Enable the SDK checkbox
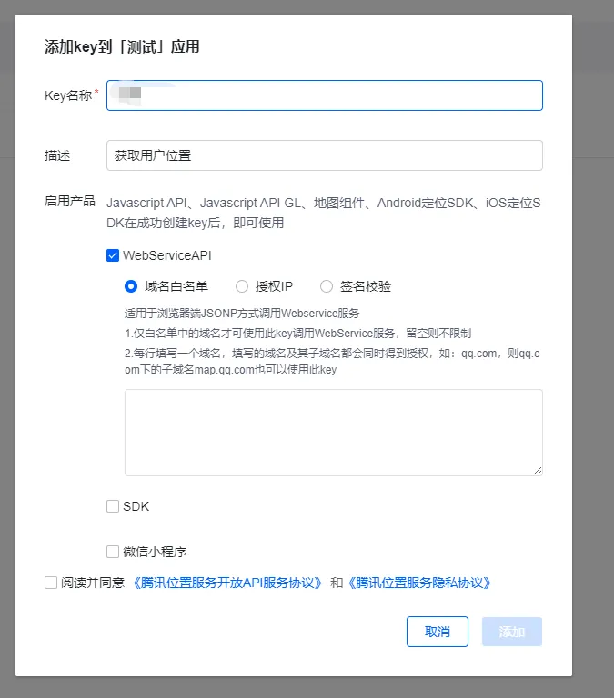The width and height of the screenshot is (614, 698). [113, 506]
